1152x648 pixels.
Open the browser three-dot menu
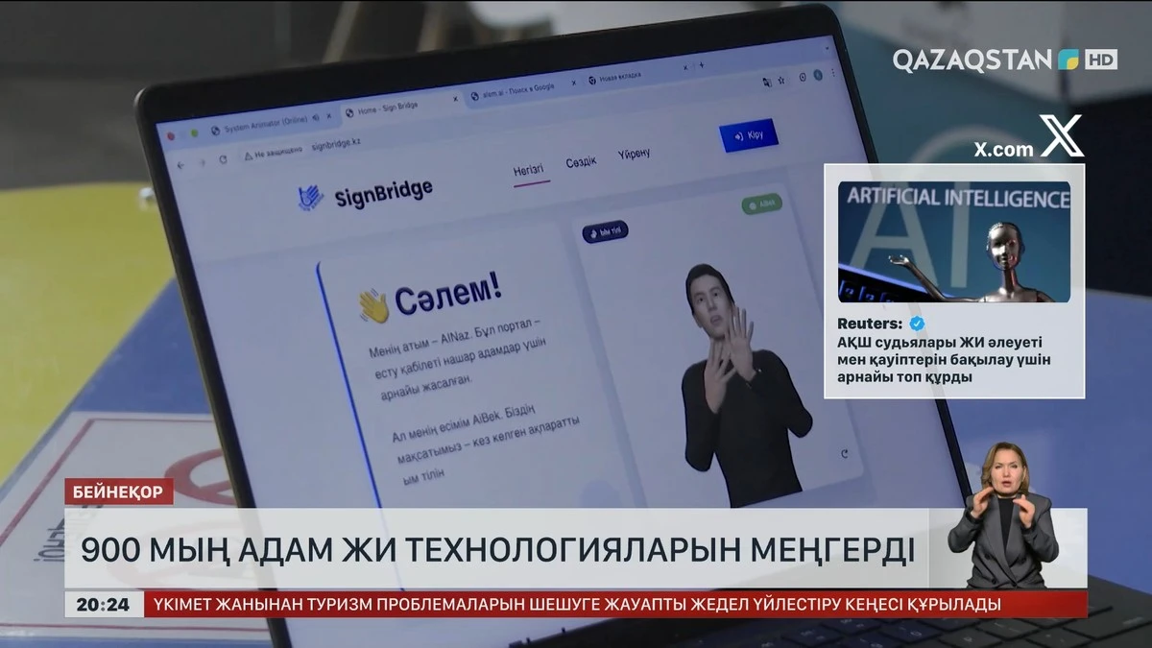(x=832, y=74)
